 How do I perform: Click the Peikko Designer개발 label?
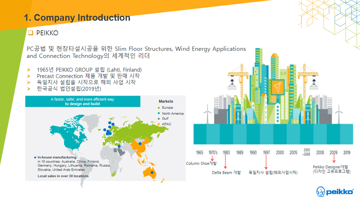pos(330,167)
